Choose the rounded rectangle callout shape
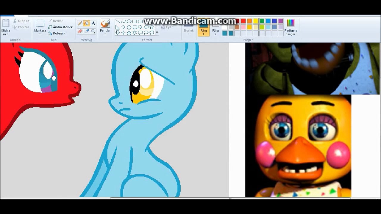This screenshot has width=381, height=214. [140, 33]
